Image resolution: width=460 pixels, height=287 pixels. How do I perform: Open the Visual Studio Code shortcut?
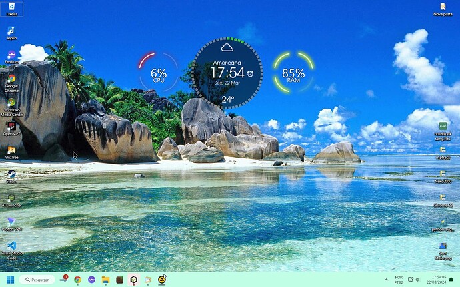click(11, 246)
